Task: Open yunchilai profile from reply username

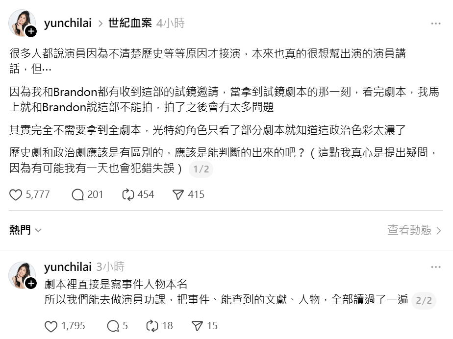Action: (x=68, y=267)
